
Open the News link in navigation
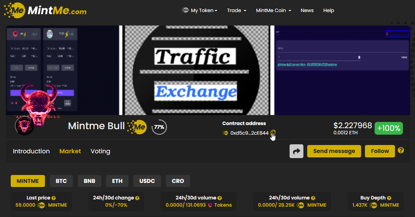pos(307,10)
